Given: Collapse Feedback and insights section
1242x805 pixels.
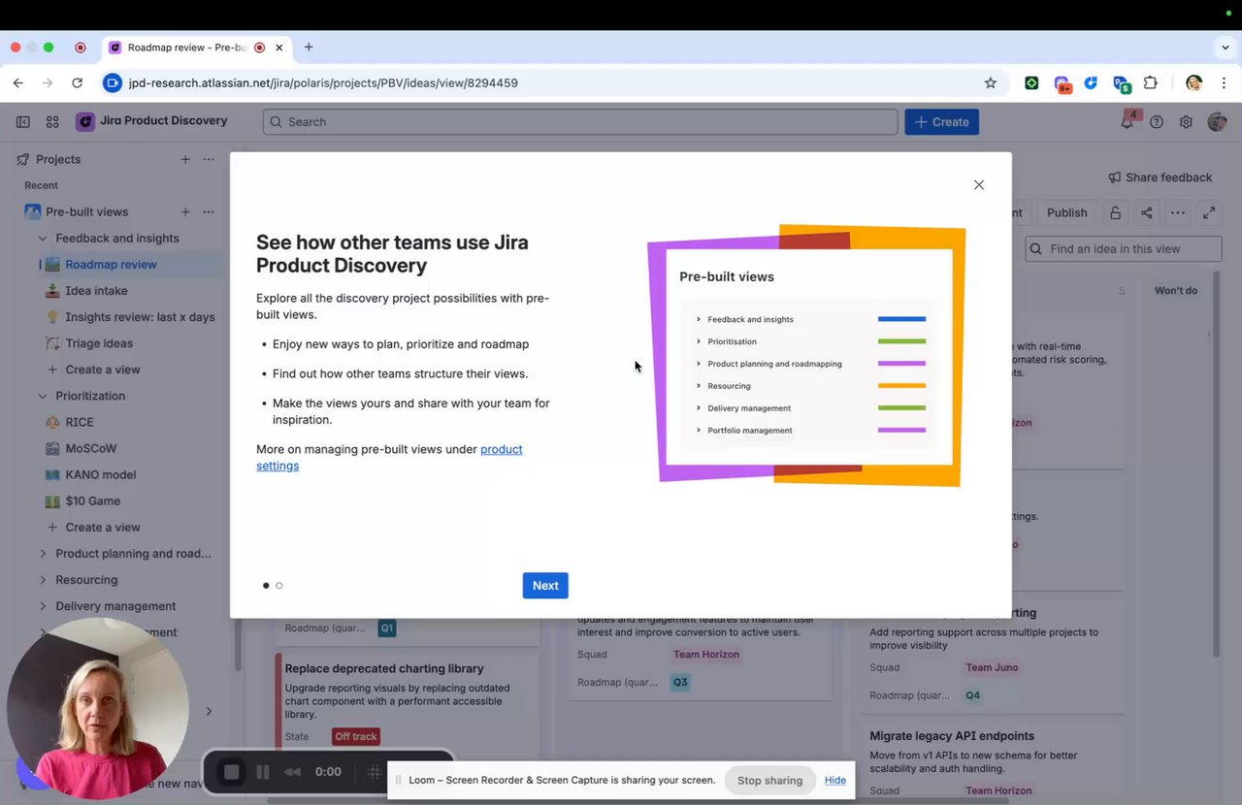Looking at the screenshot, I should point(43,239).
